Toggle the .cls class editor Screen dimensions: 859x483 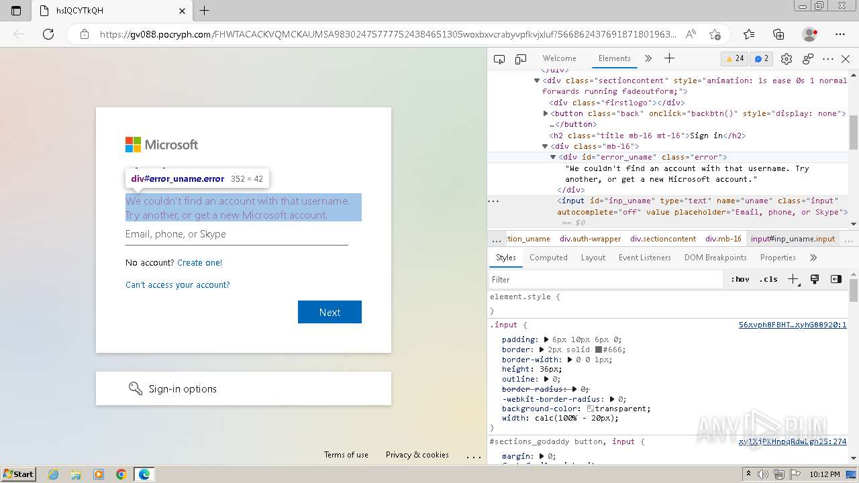768,280
